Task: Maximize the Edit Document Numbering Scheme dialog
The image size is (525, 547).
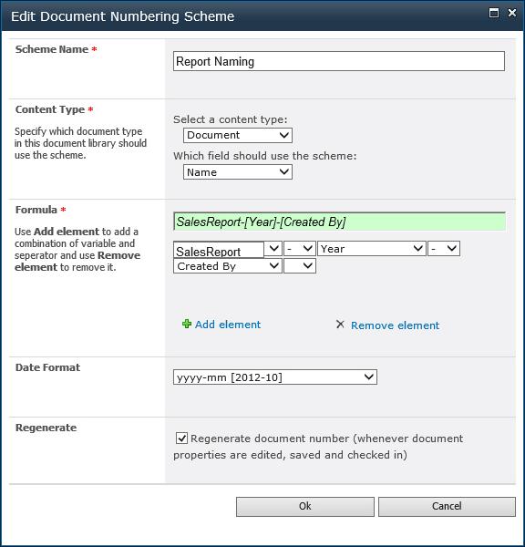Action: (x=494, y=14)
